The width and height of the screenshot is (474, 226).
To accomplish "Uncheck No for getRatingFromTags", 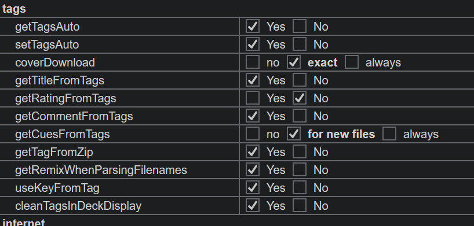I will (x=299, y=98).
